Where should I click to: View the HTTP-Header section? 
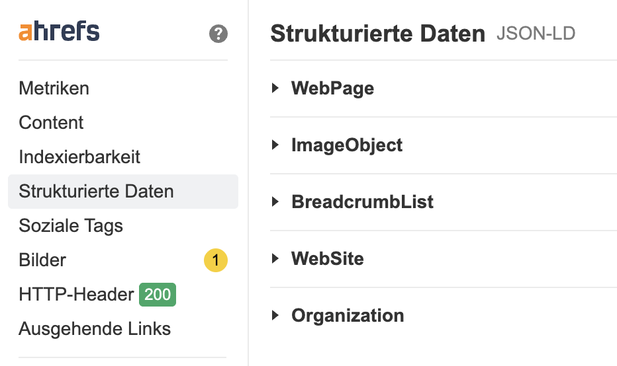coord(76,295)
